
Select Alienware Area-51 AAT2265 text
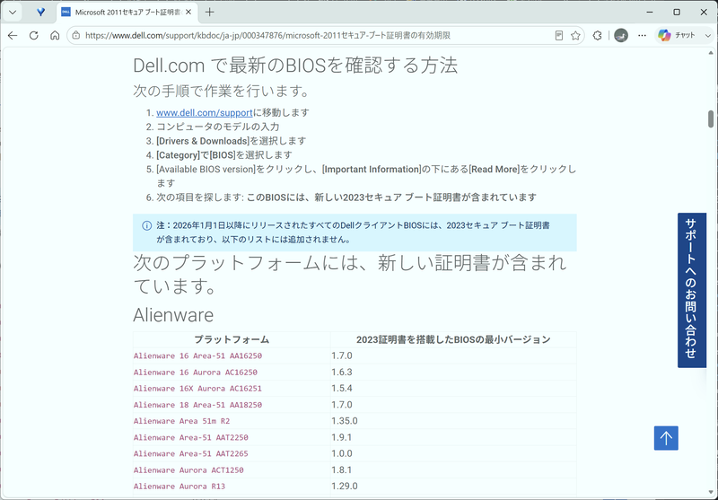pos(191,453)
